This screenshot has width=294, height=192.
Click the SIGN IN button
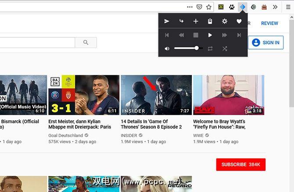click(265, 43)
